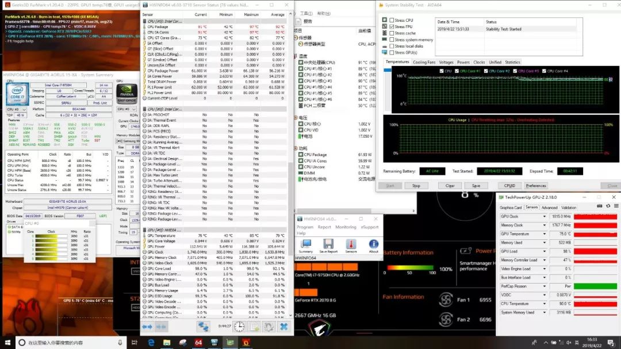
Task: Toggle CPU Core #4 graph checkbox
Action: 544,71
